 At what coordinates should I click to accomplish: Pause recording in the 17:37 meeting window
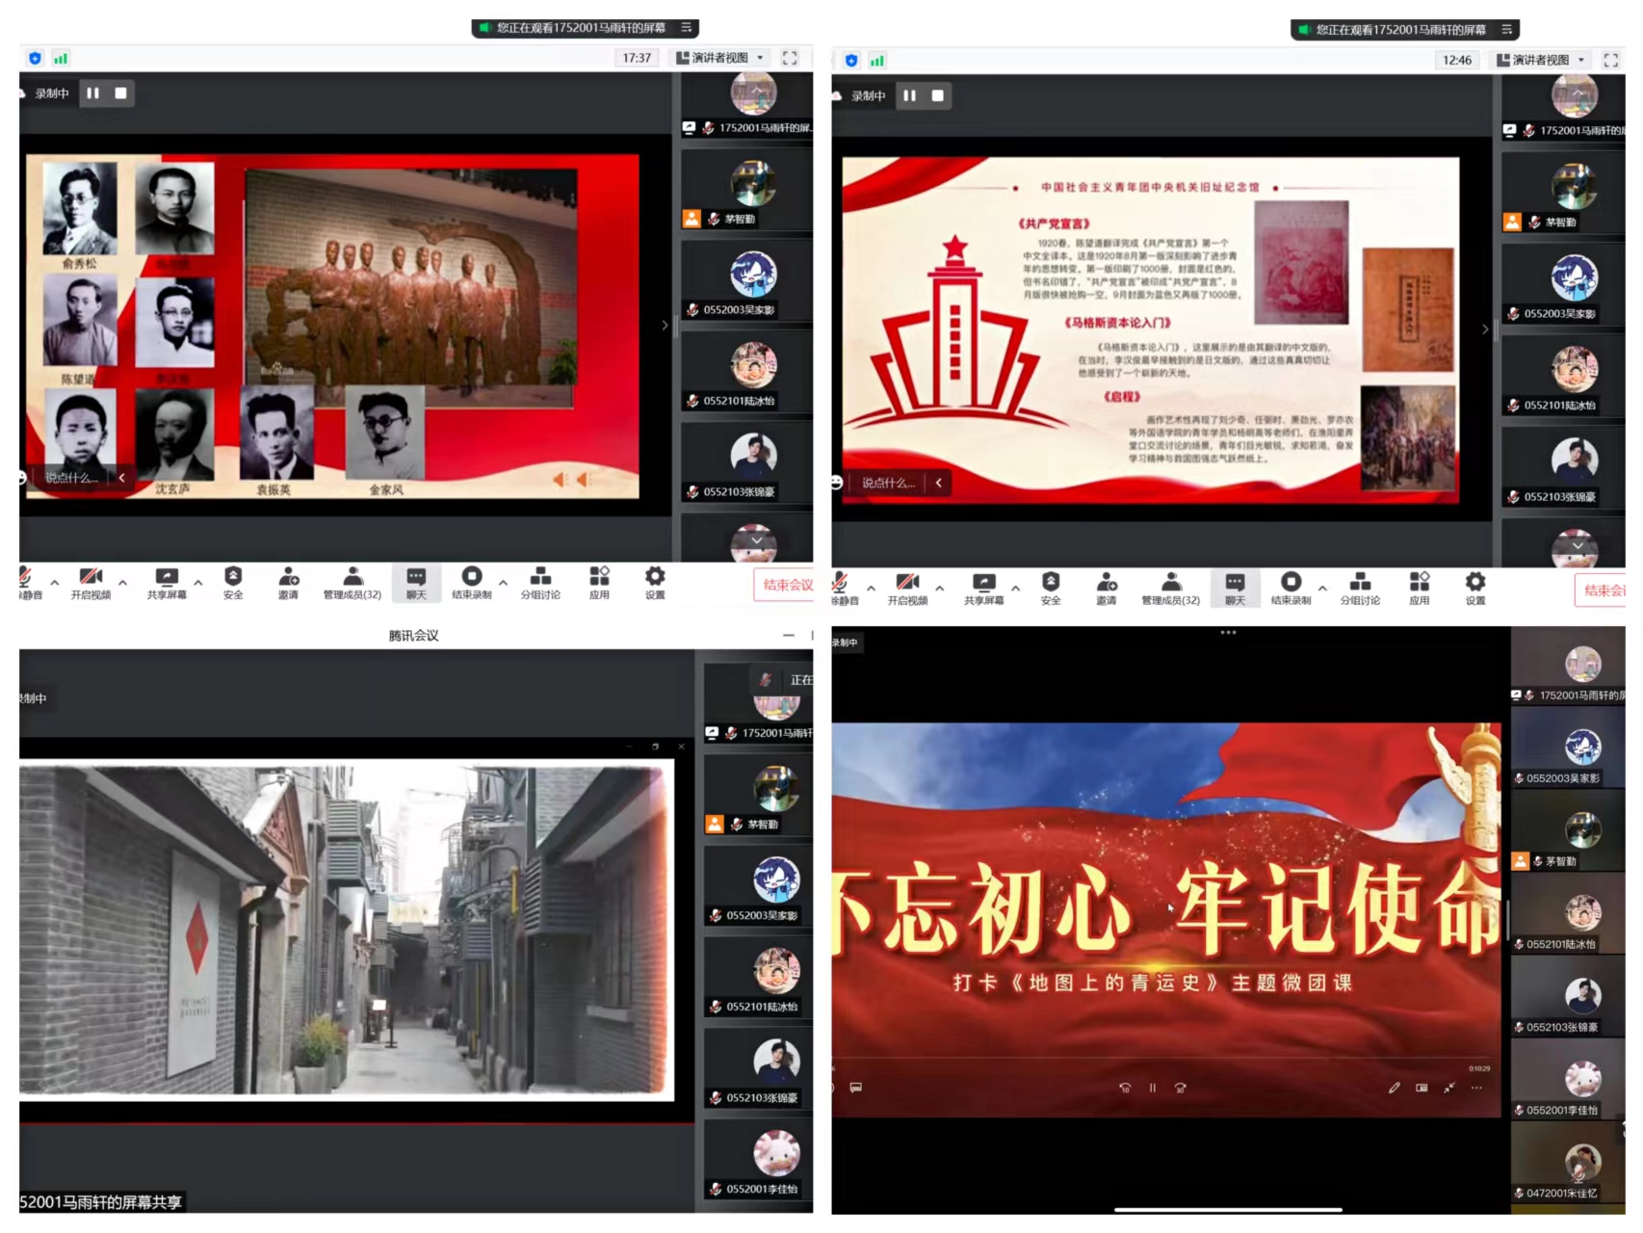93,93
